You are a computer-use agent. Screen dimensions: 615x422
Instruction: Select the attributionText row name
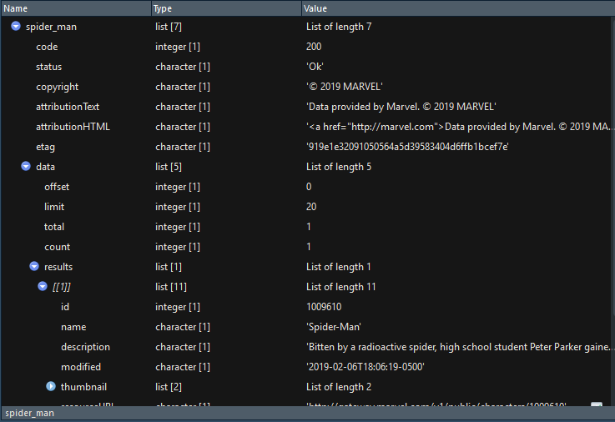pyautogui.click(x=68, y=107)
